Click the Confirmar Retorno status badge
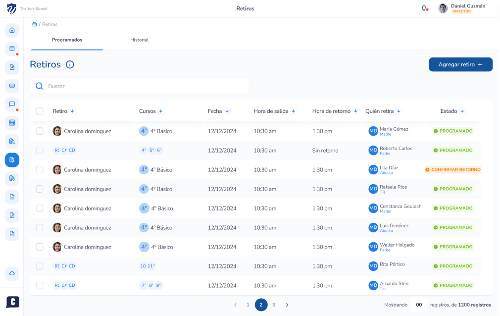This screenshot has height=316, width=500. [453, 169]
